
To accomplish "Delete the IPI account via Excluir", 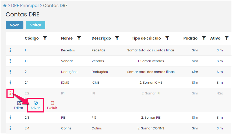I will pos(52,105).
